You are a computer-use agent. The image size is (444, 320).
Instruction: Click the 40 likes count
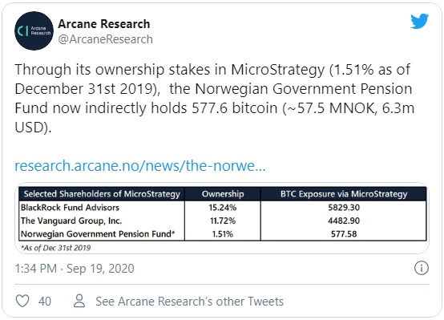pyautogui.click(x=45, y=302)
